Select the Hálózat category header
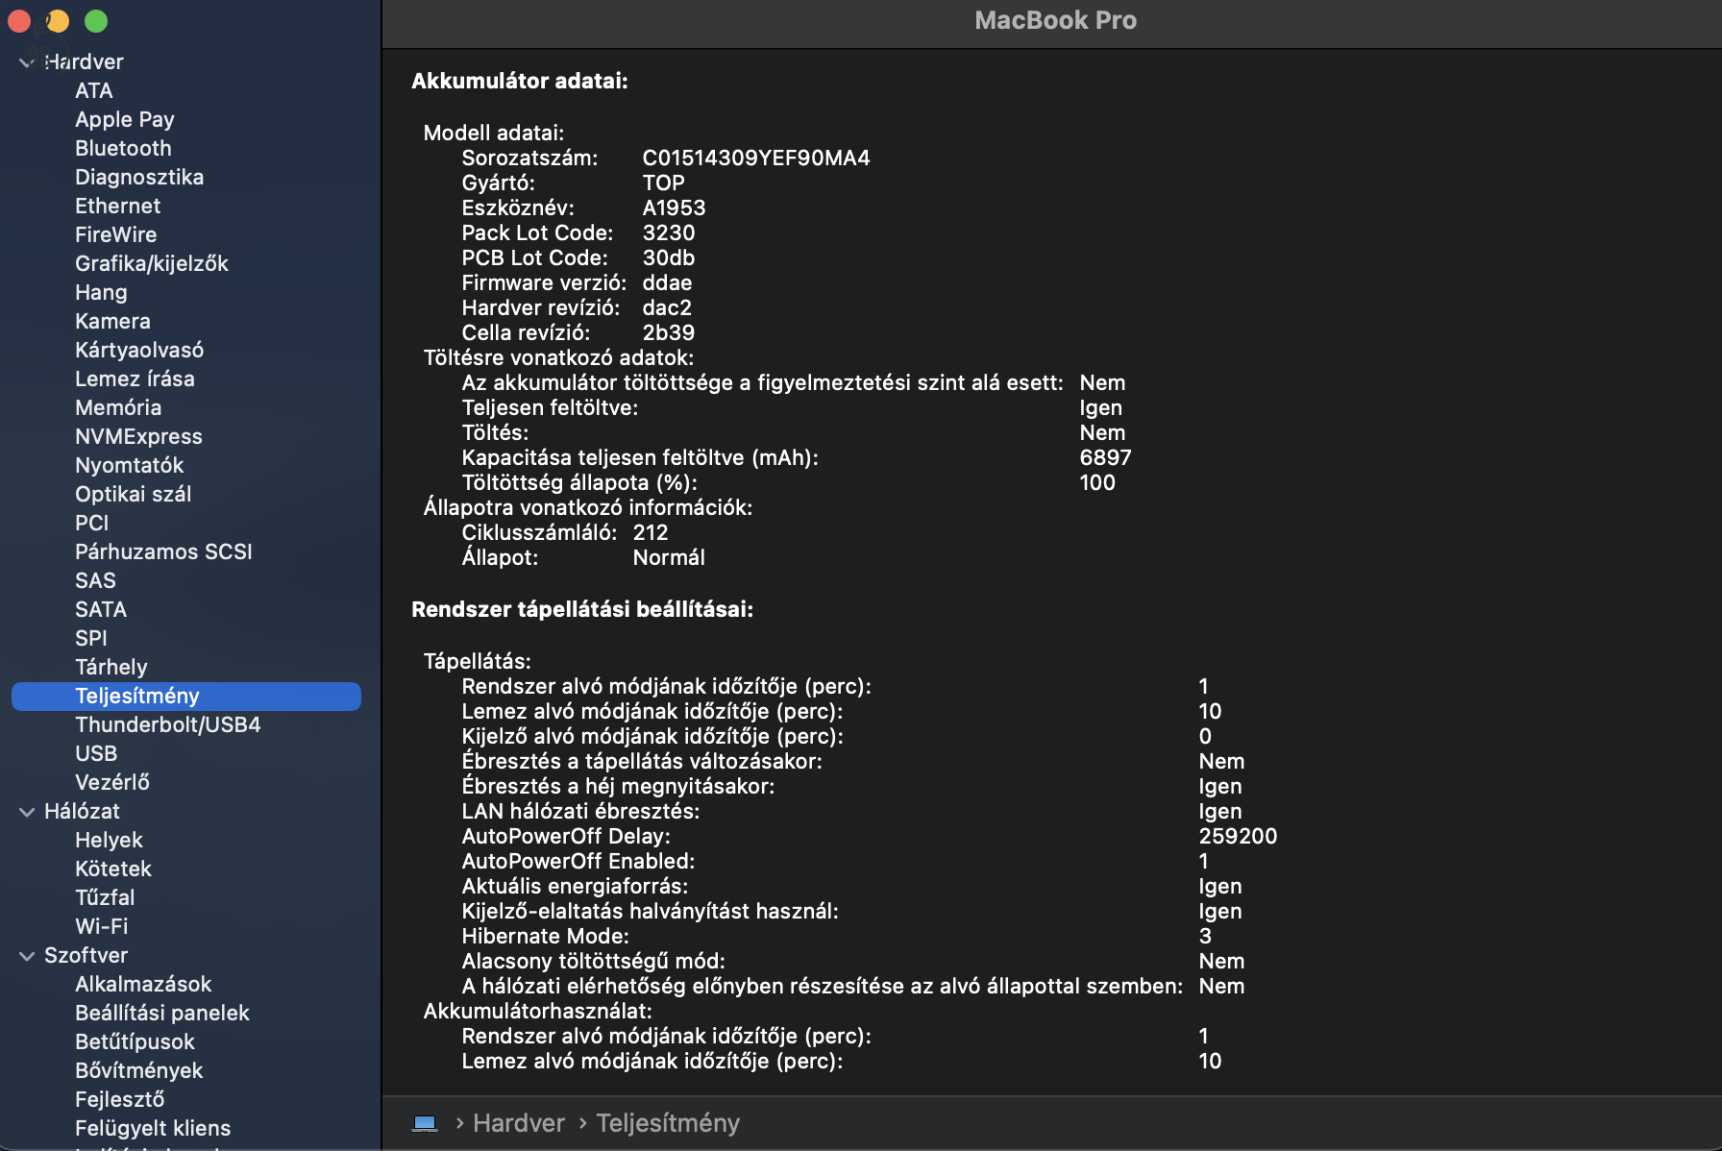The image size is (1722, 1151). [82, 811]
